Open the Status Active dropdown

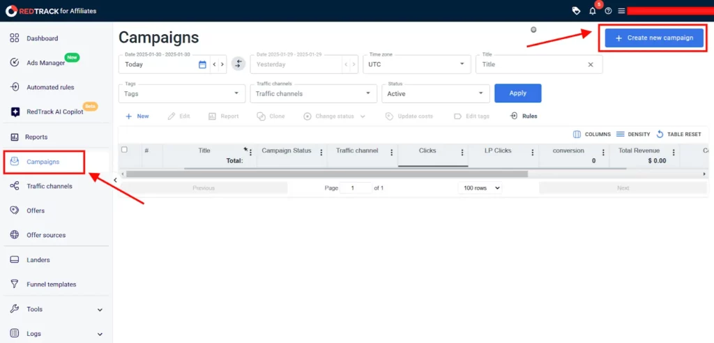[x=435, y=93]
